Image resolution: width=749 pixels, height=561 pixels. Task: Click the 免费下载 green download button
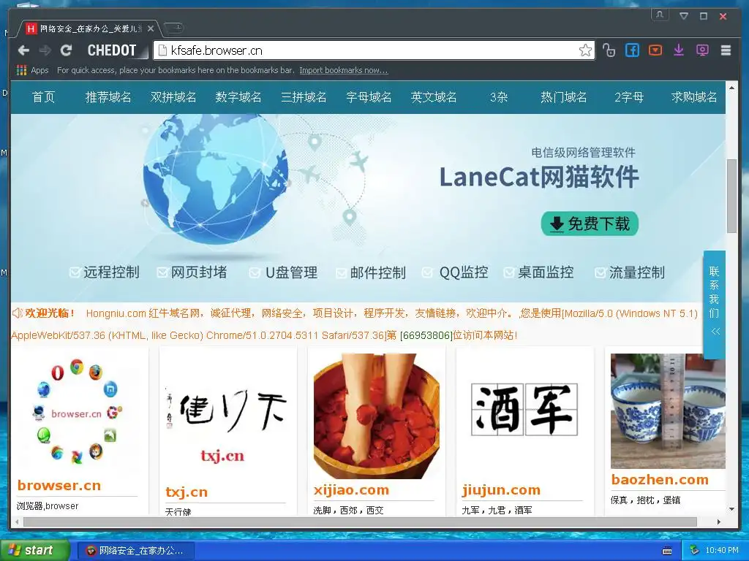(590, 224)
